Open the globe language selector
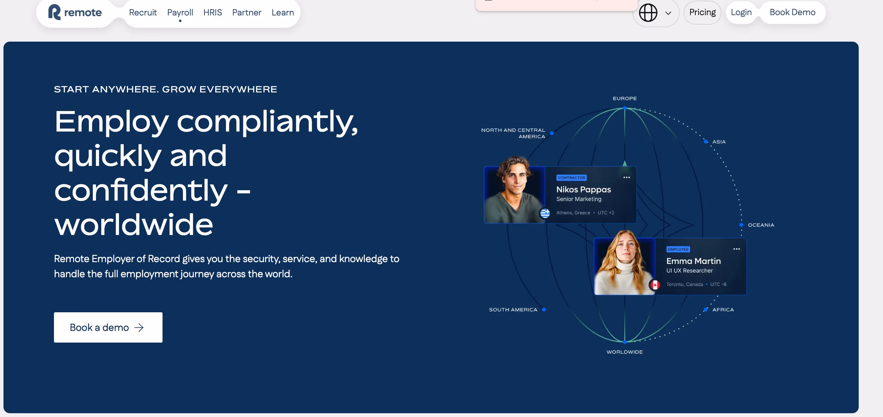Viewport: 883px width, 417px height. coord(648,13)
